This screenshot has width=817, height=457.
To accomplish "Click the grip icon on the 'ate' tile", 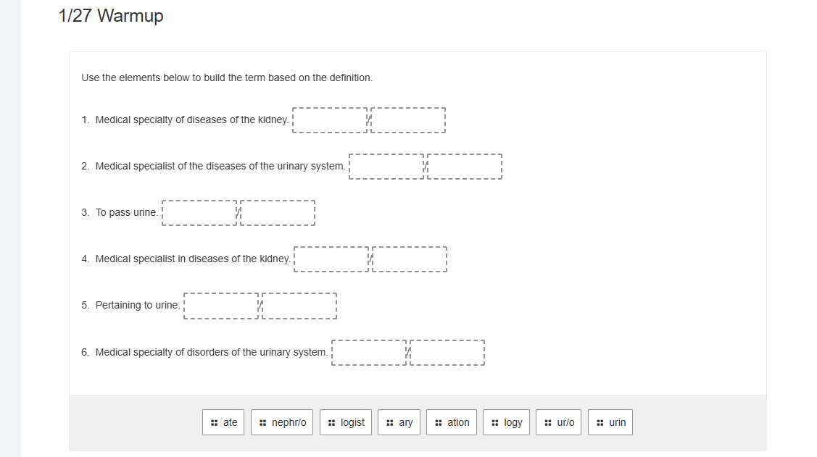I will (x=214, y=422).
